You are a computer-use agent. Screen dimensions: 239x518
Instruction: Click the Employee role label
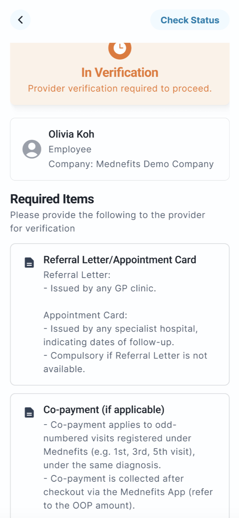[x=70, y=149]
